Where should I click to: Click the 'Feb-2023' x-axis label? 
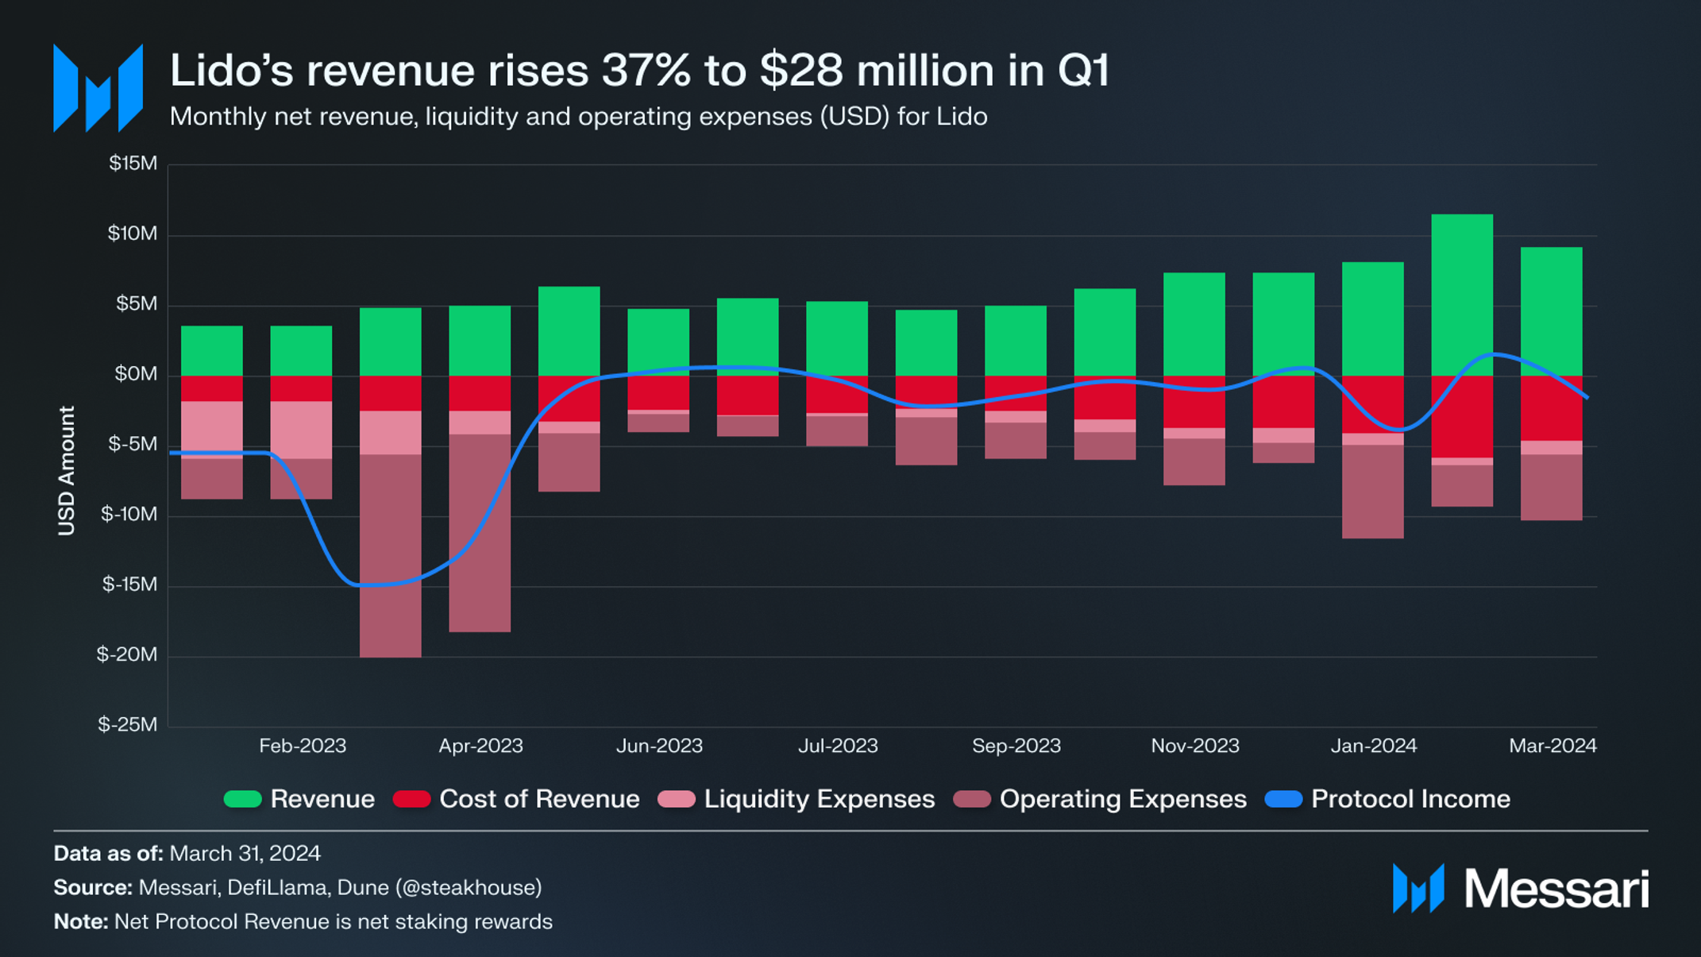[303, 746]
